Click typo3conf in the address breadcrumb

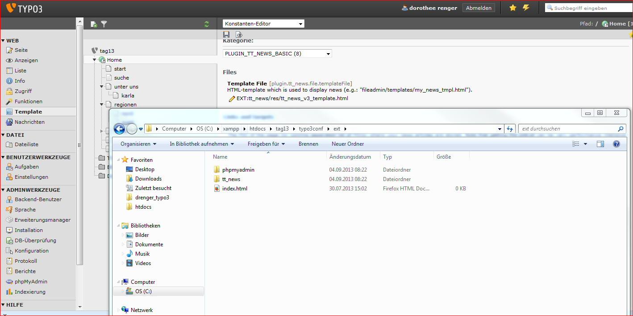coord(311,129)
